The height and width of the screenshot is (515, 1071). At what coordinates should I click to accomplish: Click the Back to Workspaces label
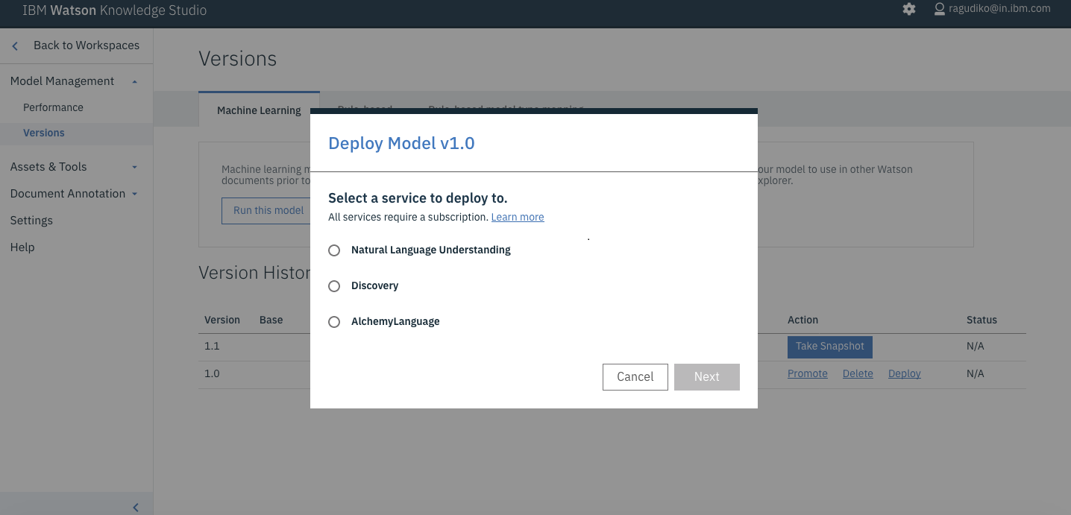[87, 45]
